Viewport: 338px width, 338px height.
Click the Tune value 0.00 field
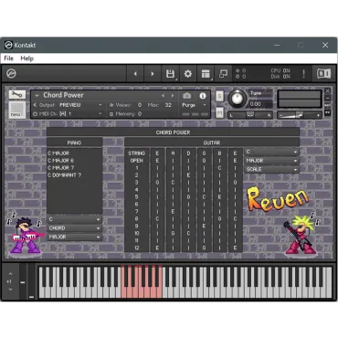pos(256,104)
